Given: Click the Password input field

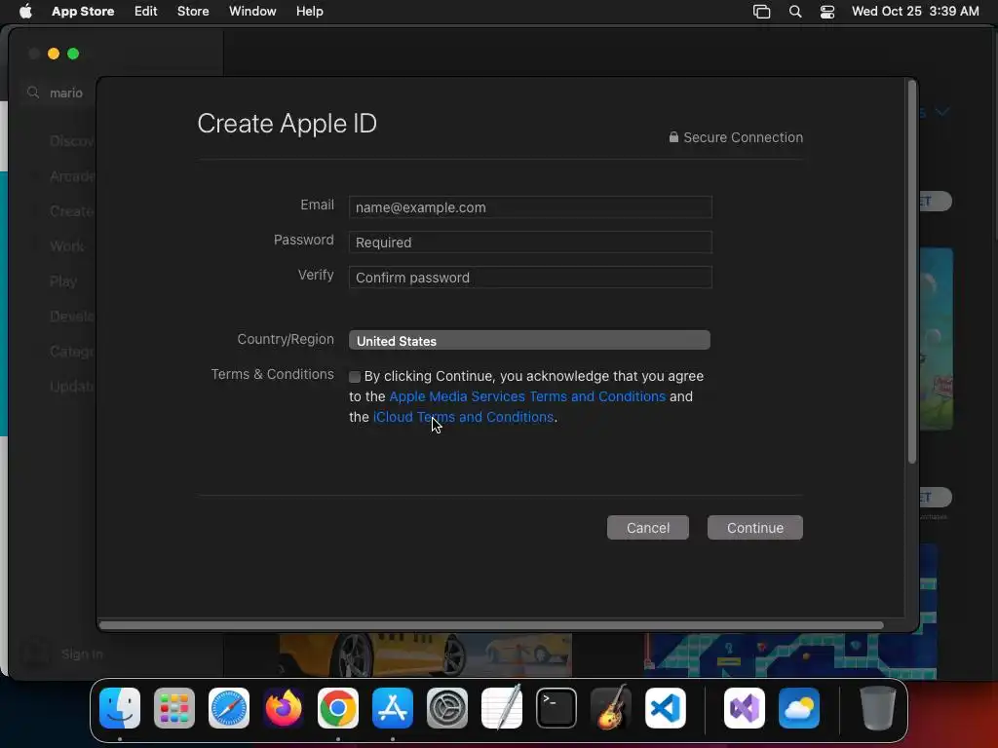Looking at the screenshot, I should 530,243.
